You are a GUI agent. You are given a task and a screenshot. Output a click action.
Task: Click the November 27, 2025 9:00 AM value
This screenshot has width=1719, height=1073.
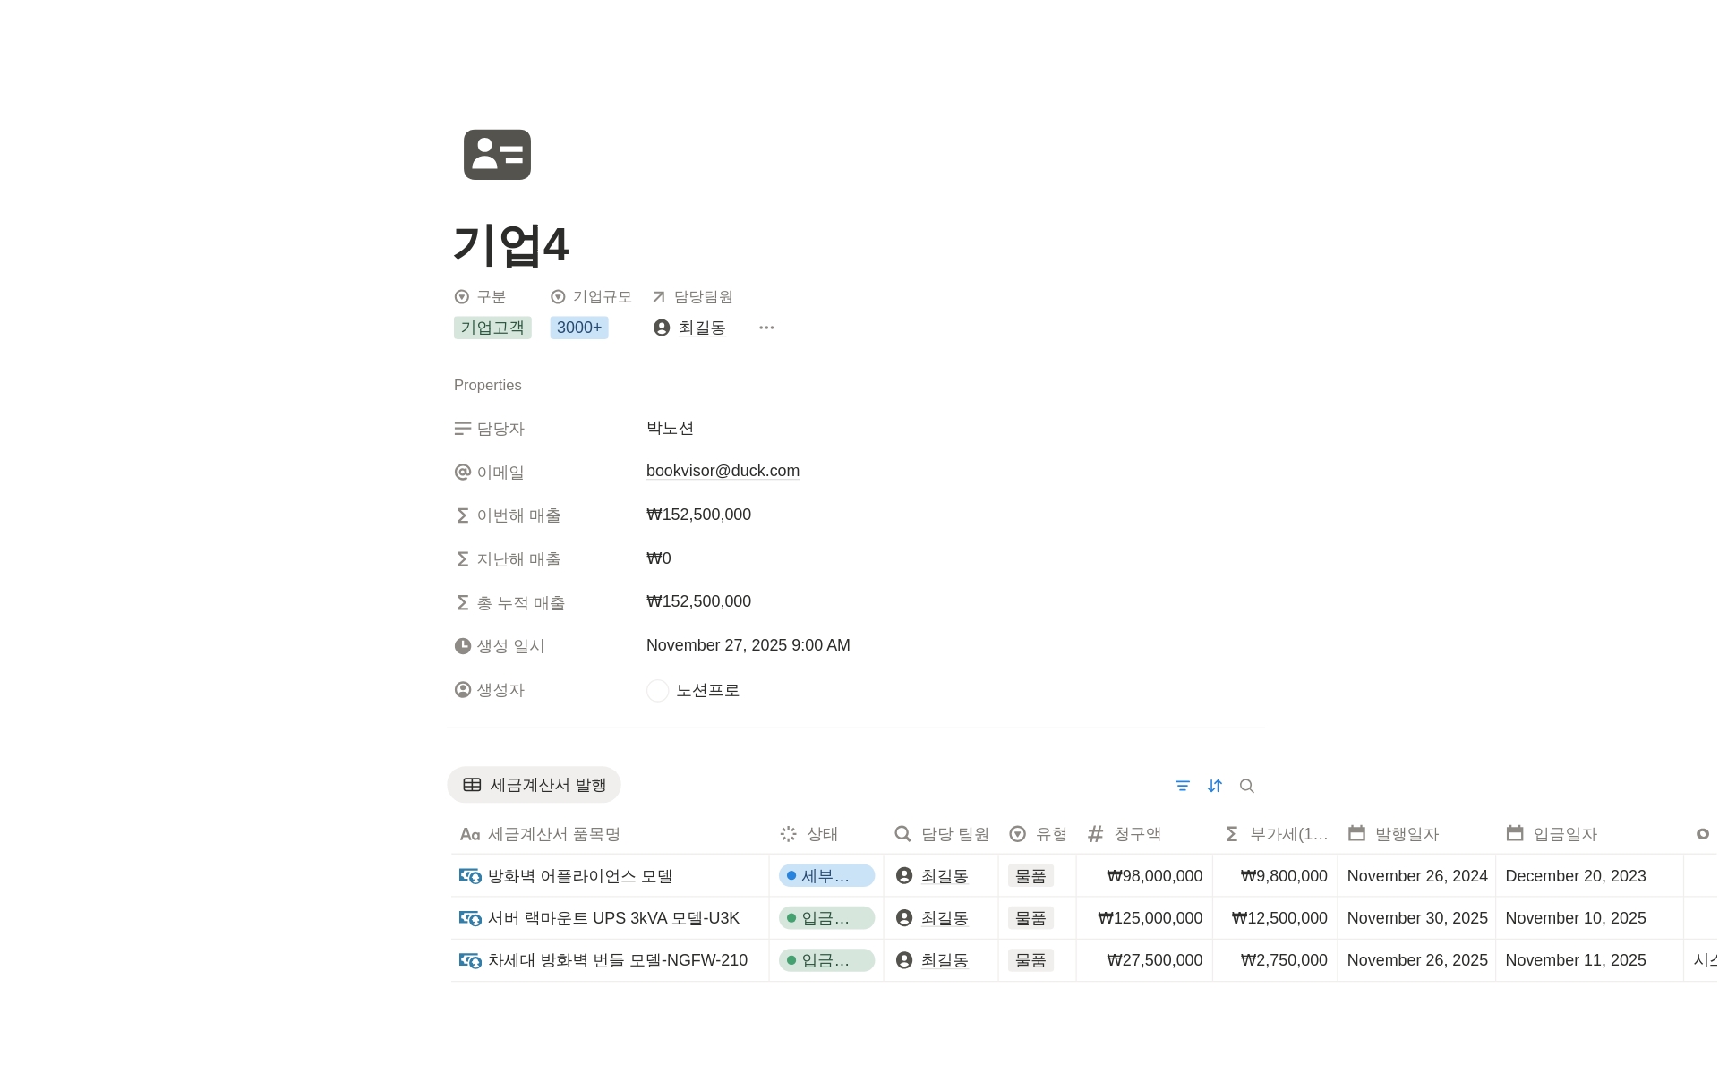pyautogui.click(x=748, y=645)
